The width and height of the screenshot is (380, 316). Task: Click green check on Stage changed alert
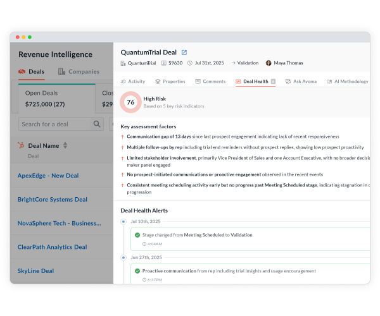[137, 235]
